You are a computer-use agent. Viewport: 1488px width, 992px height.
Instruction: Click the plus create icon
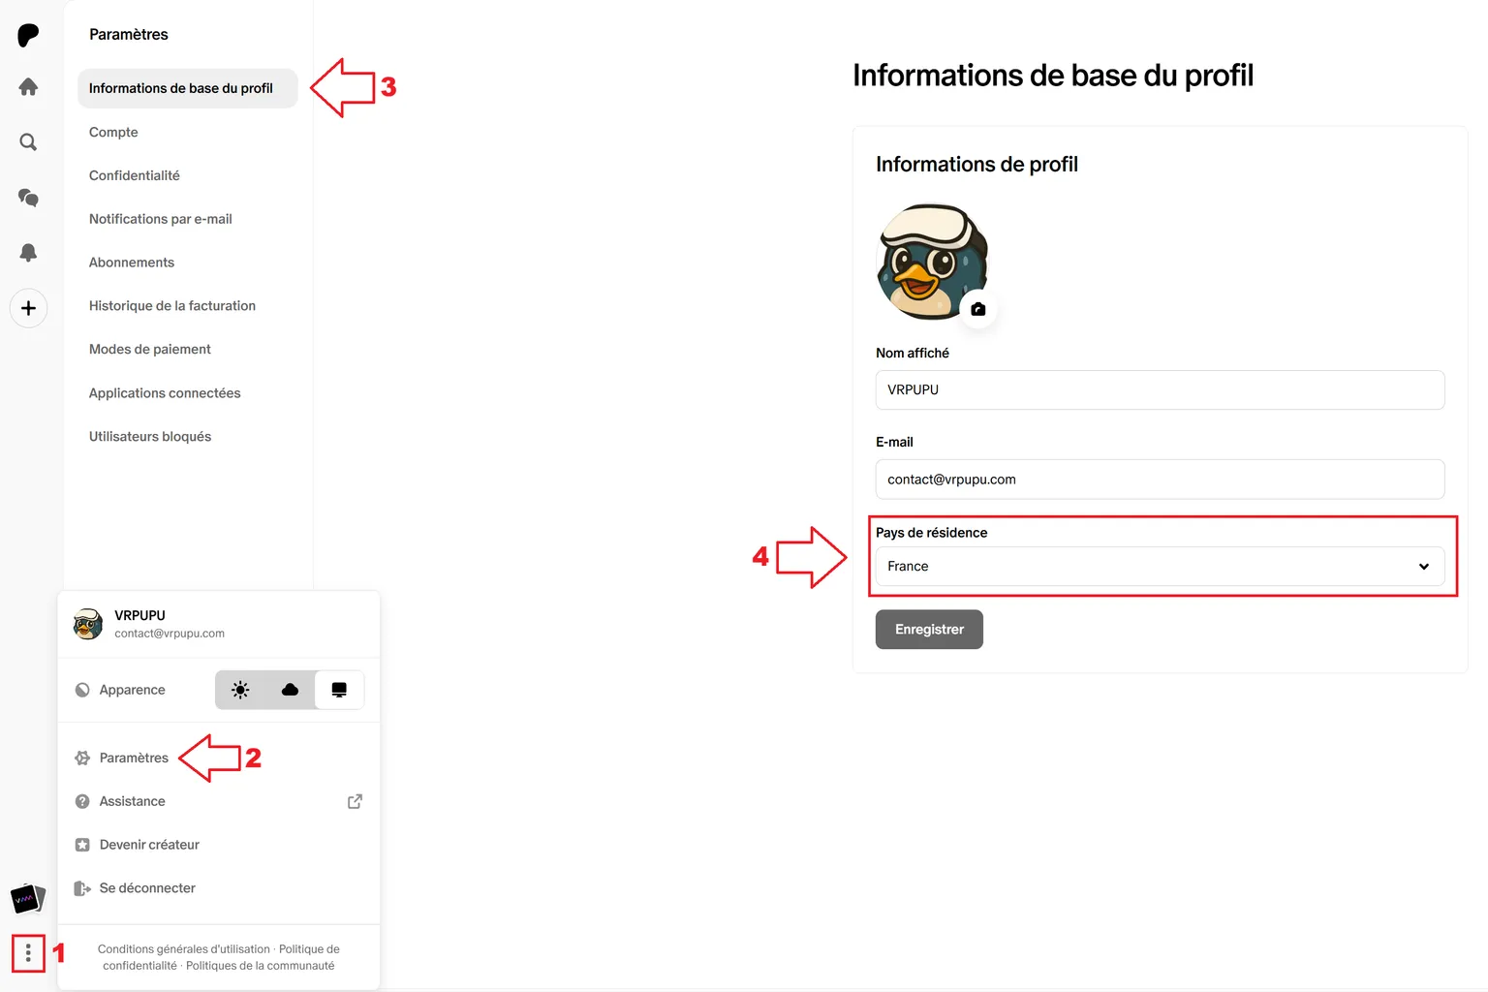point(28,308)
